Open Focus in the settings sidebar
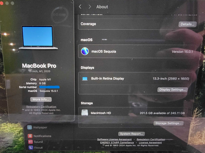The width and height of the screenshot is (205, 153). pyautogui.click(x=35, y=148)
